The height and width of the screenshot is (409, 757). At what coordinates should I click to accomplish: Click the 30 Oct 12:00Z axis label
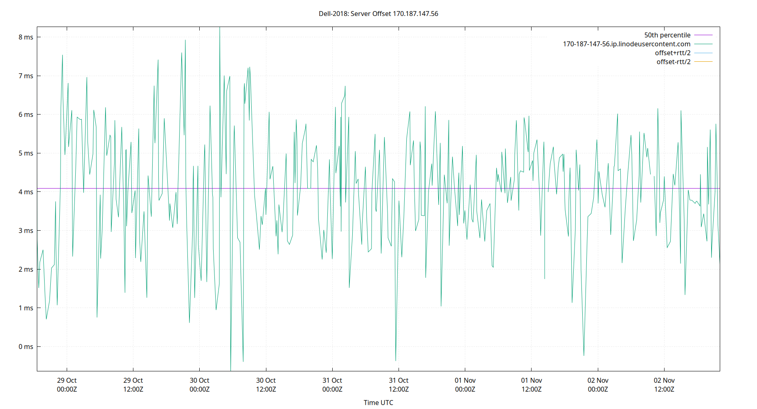coord(265,384)
